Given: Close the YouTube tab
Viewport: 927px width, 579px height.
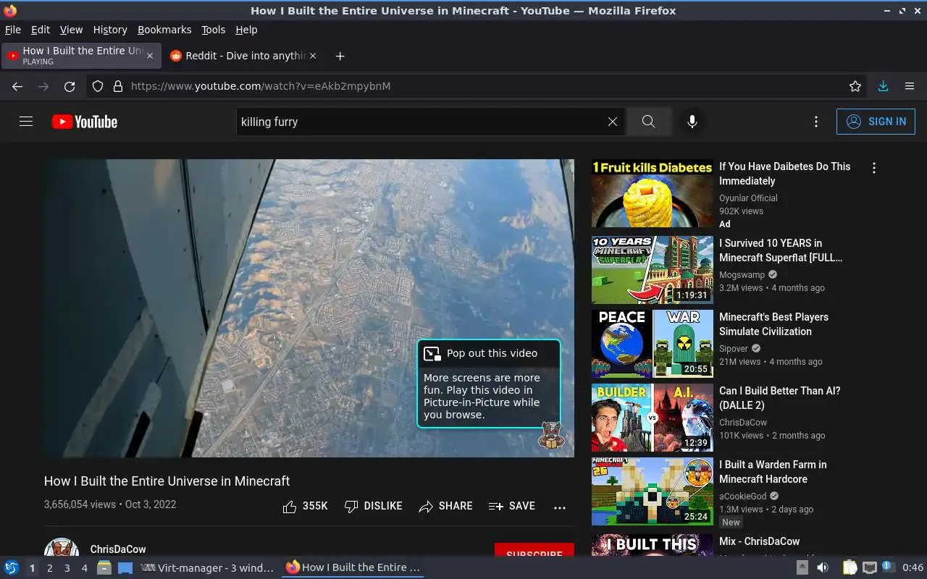Looking at the screenshot, I should coord(150,56).
